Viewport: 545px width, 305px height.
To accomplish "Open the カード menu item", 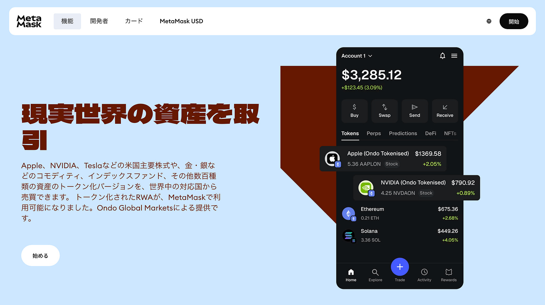I will (134, 21).
